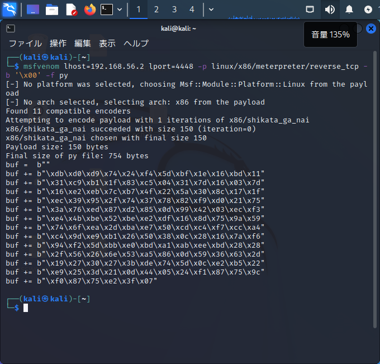Screen dimensions: 380x364
Task: Open the file manager launcher
Action: 52,10
